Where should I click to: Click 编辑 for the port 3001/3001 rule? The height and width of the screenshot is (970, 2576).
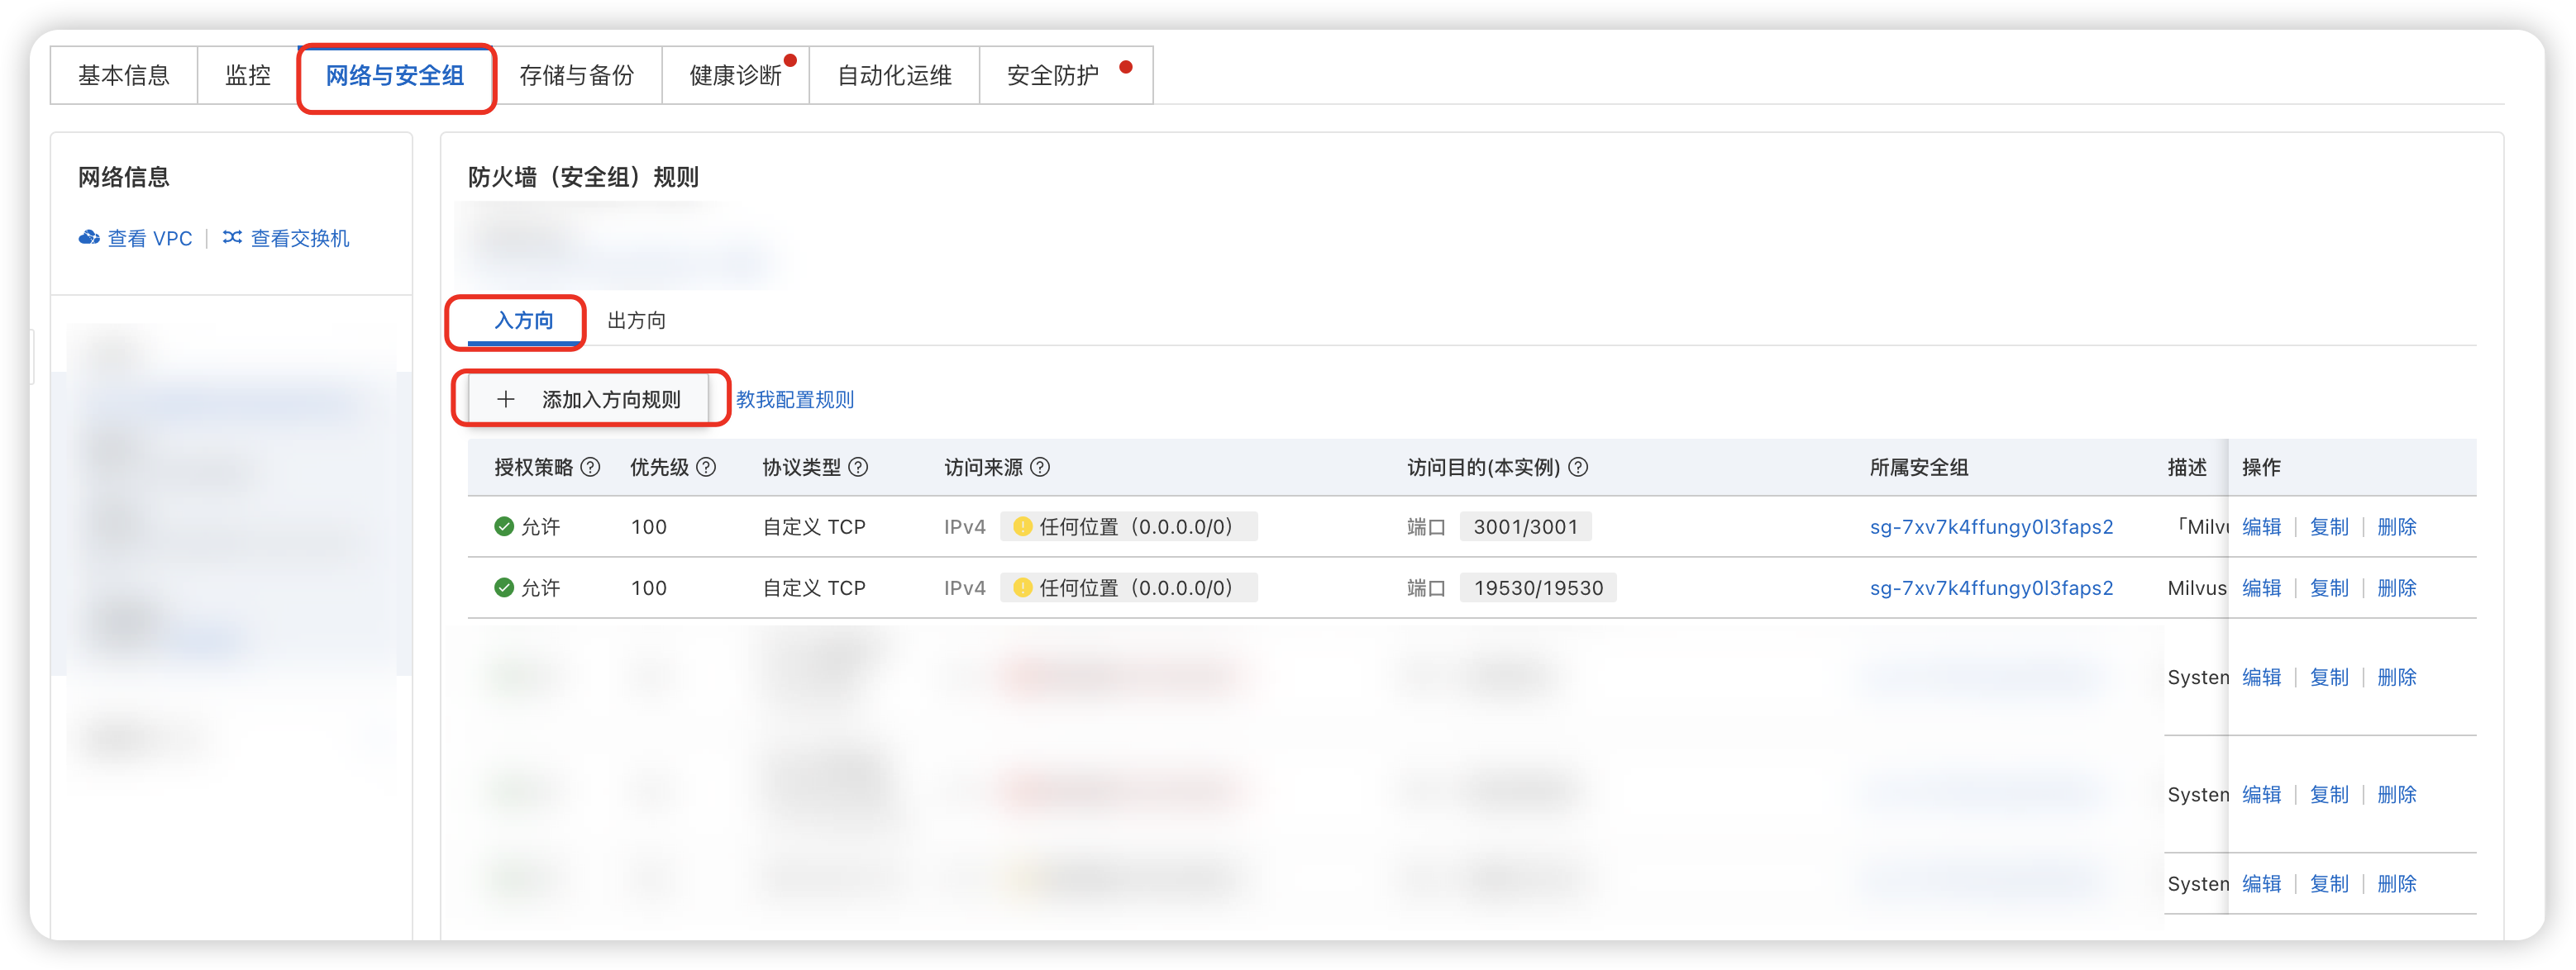2261,526
